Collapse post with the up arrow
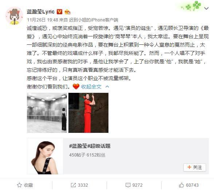Image resolution: width=214 pixels, height=190 pixels. pyautogui.click(x=107, y=87)
